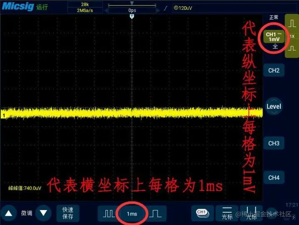The height and width of the screenshot is (225, 299).
Task: Open the CH1 1mV channel menu
Action: [x=274, y=37]
